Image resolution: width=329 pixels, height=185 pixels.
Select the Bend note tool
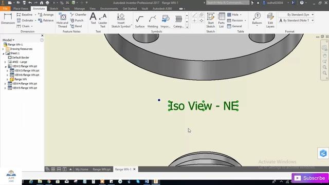click(76, 26)
